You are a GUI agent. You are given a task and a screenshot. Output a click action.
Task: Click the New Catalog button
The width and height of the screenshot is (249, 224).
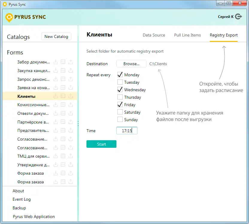coord(56,36)
